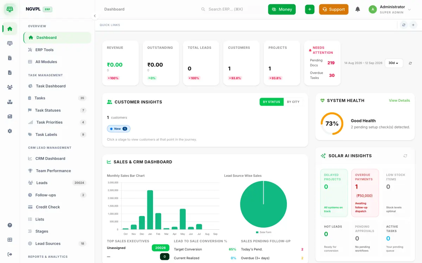Open Lead Sources
This screenshot has height=263, width=422.
pos(57,243)
